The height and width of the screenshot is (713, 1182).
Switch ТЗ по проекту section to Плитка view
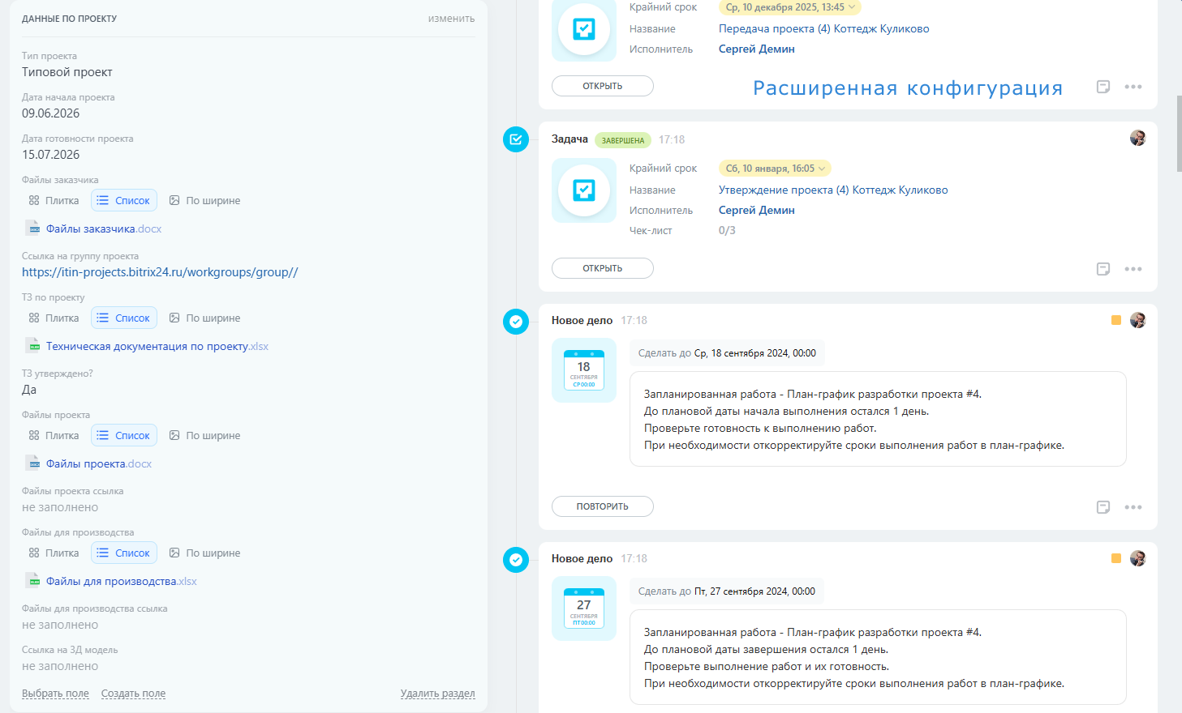[x=54, y=318]
